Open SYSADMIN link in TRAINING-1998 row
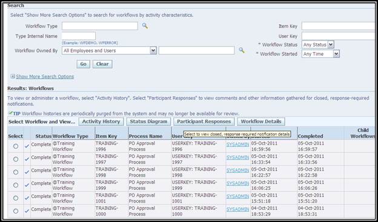 pos(237,171)
